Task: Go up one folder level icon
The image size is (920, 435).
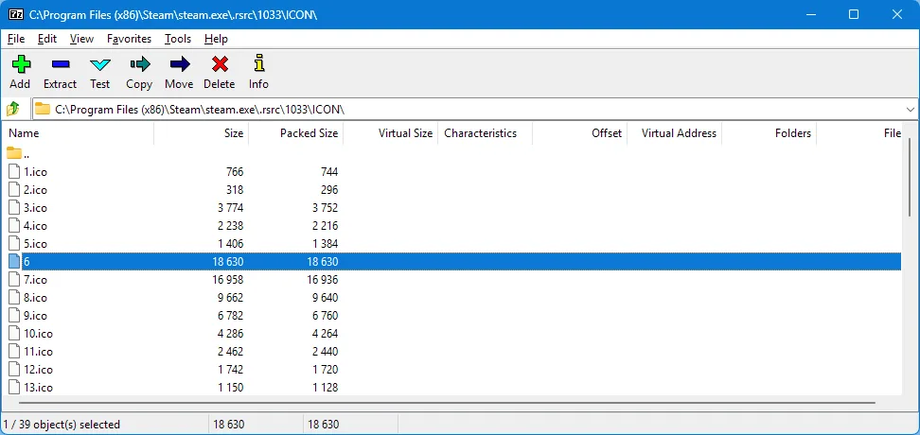Action: 13,109
